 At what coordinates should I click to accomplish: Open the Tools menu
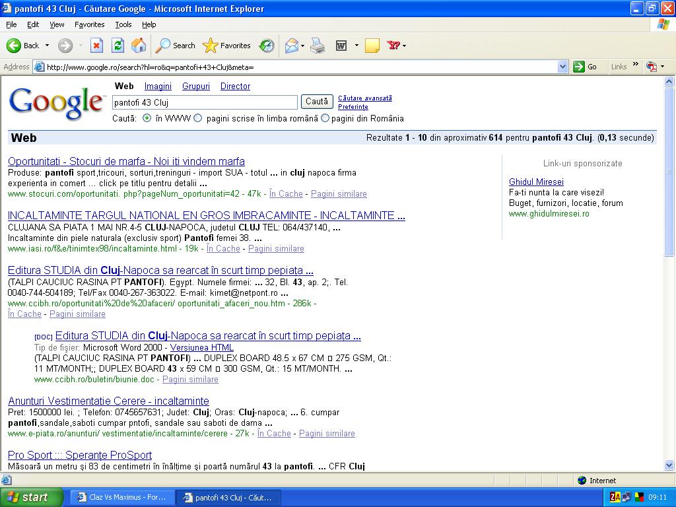tap(123, 24)
